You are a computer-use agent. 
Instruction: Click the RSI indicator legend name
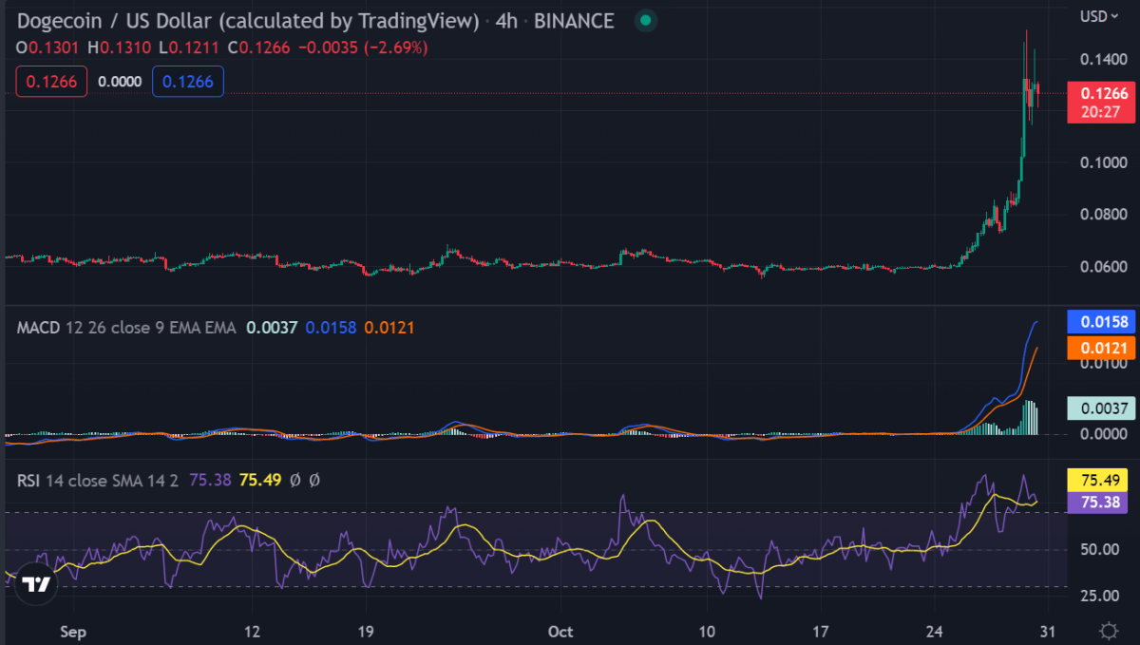coord(27,481)
